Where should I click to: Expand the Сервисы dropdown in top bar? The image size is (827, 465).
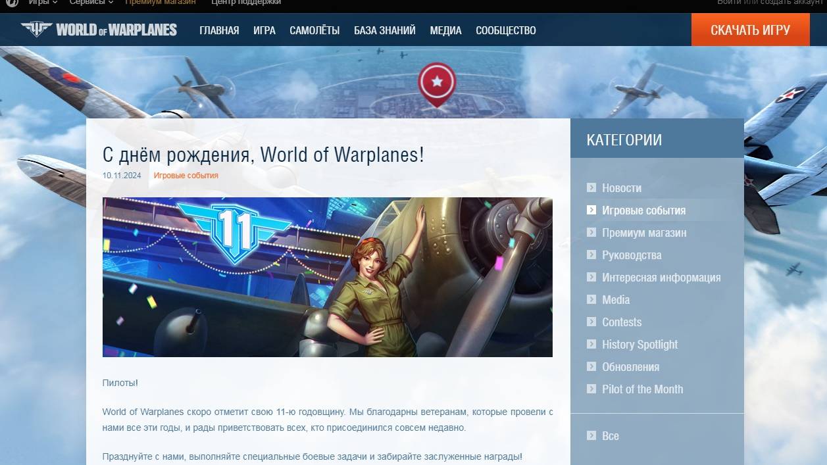(x=91, y=3)
